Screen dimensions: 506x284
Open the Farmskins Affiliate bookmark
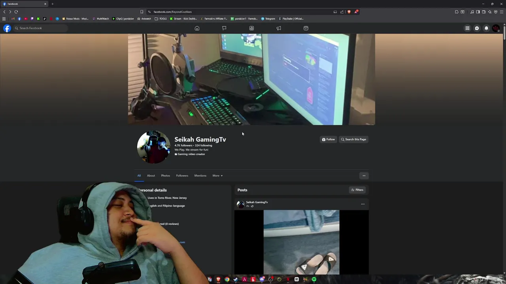(214, 19)
